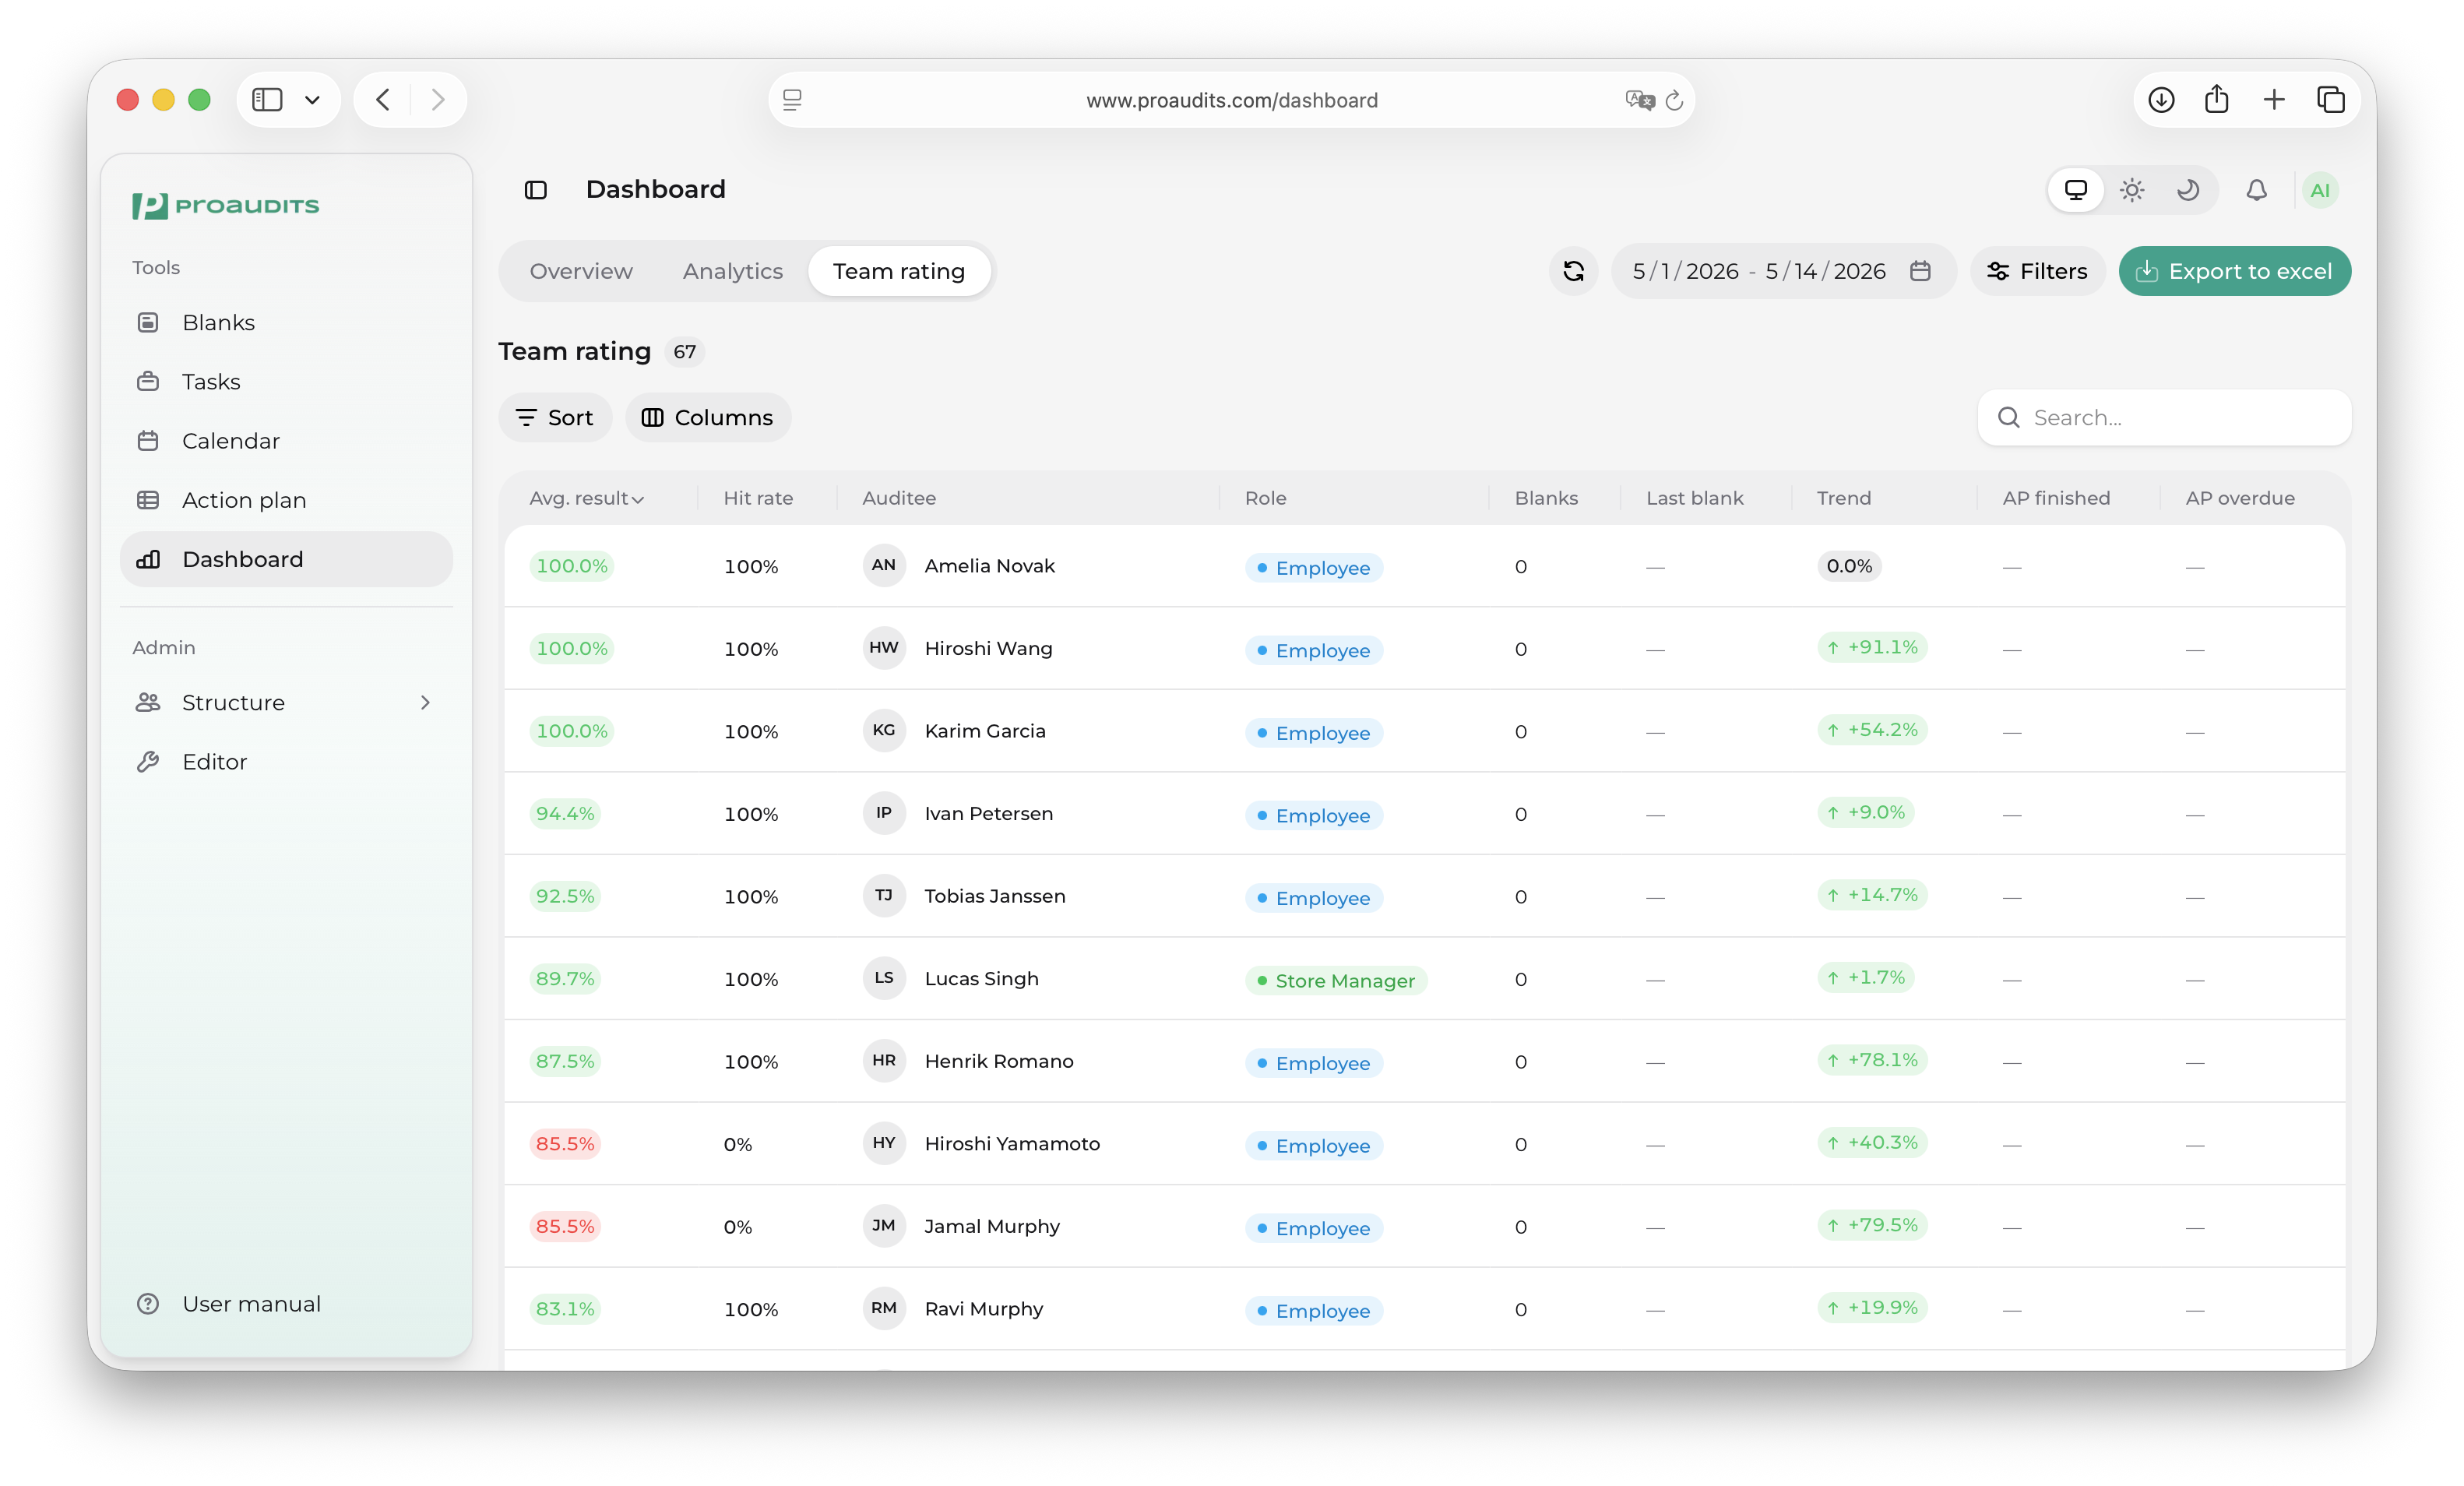Open AI user avatar menu

[x=2320, y=189]
